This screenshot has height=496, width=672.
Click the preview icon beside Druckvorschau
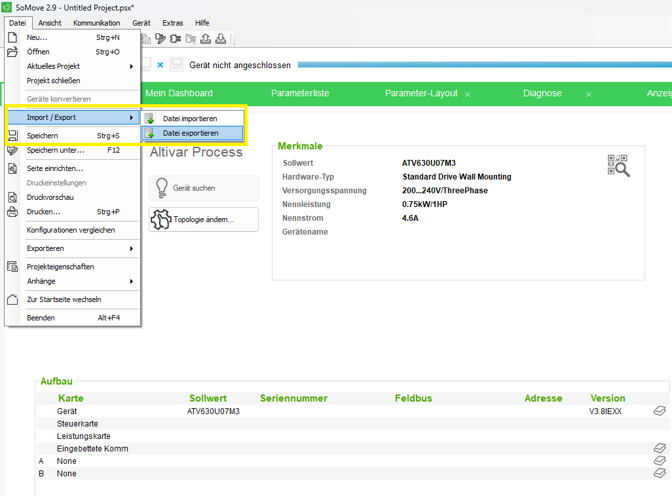[x=12, y=197]
